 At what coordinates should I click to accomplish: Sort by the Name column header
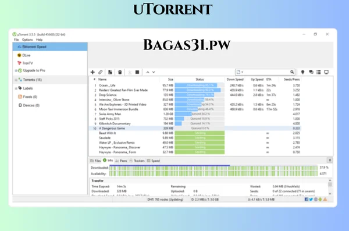pos(102,79)
